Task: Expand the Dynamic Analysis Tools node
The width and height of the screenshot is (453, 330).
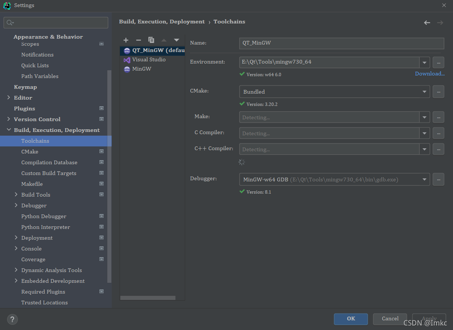Action: tap(16, 270)
